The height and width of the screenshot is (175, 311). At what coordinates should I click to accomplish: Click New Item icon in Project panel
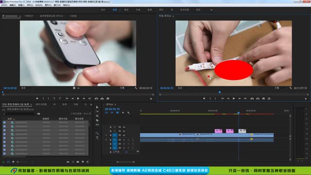pyautogui.click(x=83, y=162)
